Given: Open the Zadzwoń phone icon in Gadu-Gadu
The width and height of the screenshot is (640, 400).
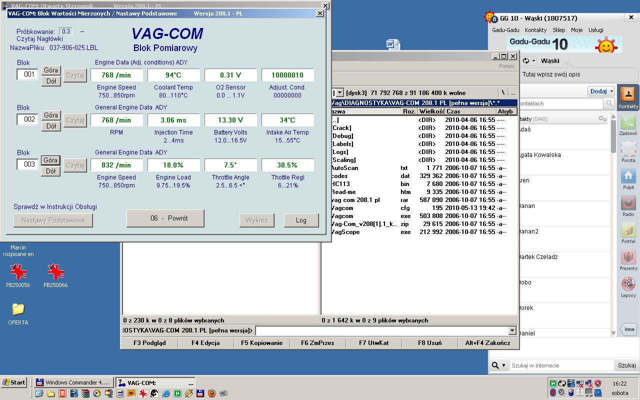Looking at the screenshot, I should click(628, 124).
